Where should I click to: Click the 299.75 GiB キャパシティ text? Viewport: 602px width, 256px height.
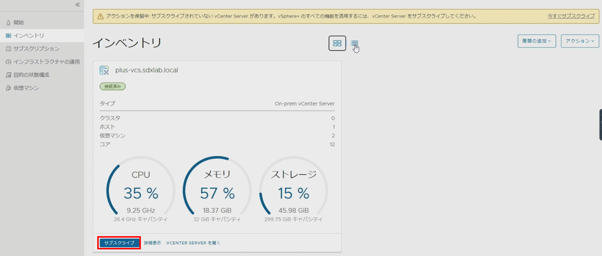pos(293,219)
